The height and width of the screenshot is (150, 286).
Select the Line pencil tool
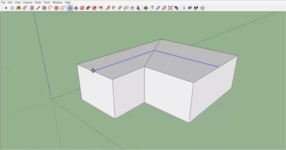coord(38,8)
